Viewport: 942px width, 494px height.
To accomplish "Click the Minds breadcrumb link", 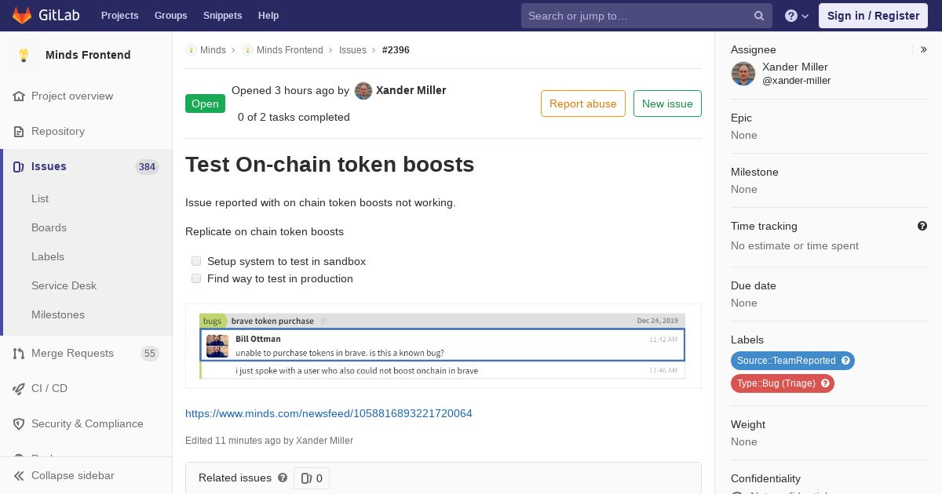I will tap(213, 50).
